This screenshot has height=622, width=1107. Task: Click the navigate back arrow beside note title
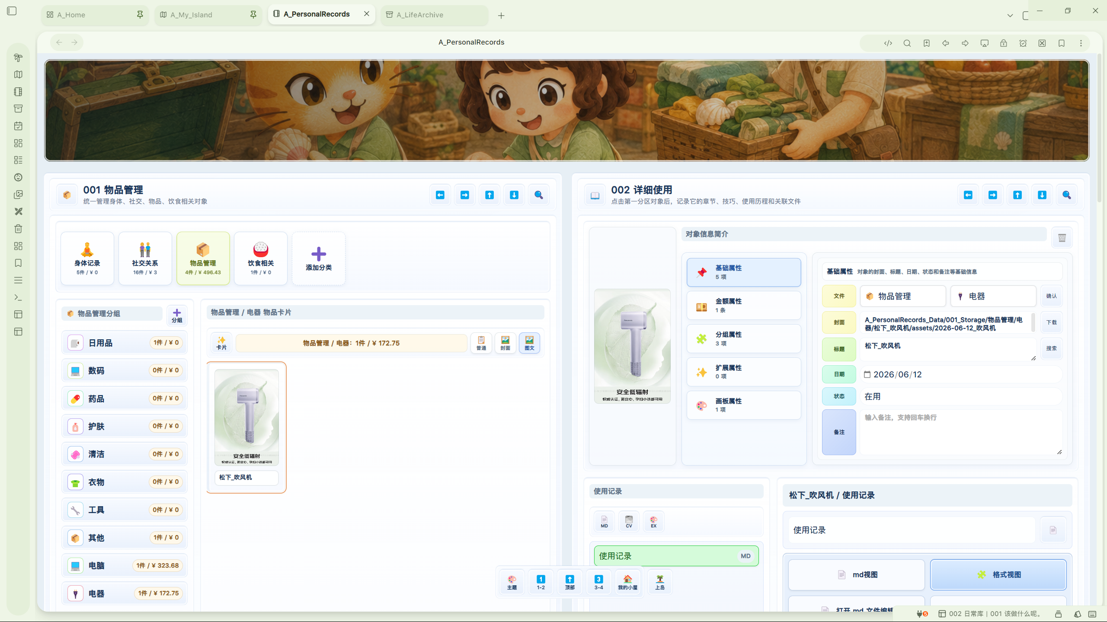click(59, 42)
